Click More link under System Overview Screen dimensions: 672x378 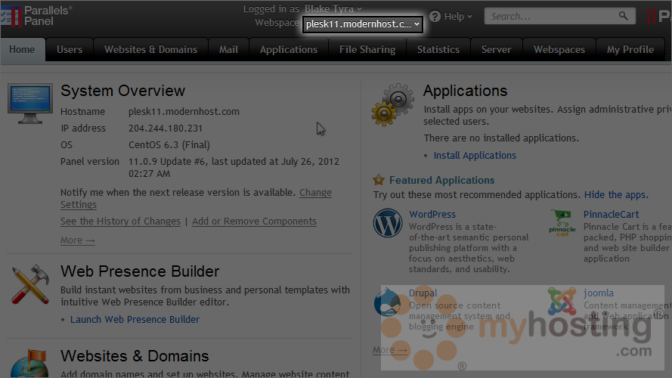(78, 240)
